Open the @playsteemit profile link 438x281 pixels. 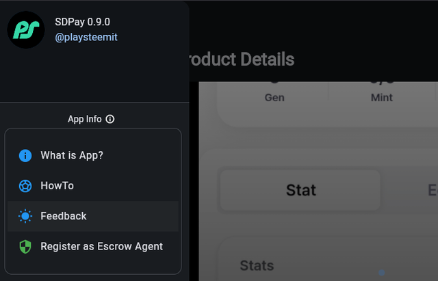[x=86, y=38]
